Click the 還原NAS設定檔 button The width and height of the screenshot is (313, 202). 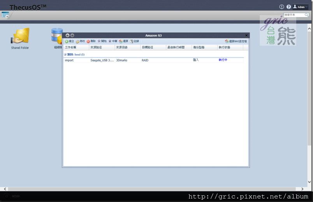236,41
